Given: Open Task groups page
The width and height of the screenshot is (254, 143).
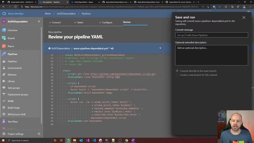Looking at the screenshot, I should (13, 88).
